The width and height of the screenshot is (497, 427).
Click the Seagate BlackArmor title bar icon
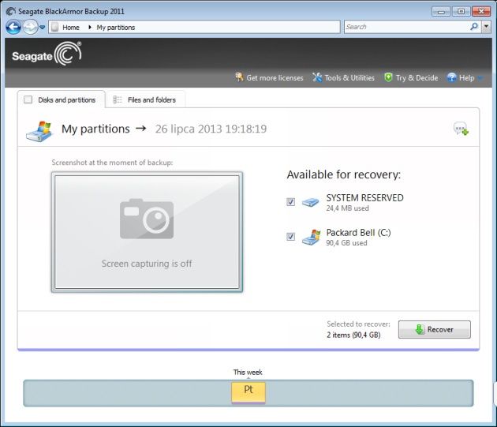point(10,11)
